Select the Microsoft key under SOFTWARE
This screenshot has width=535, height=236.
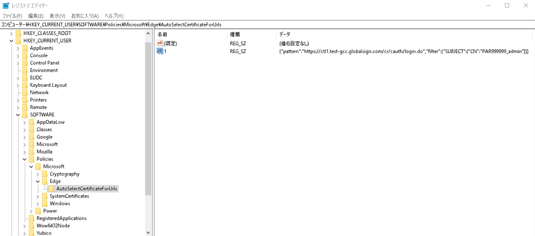47,144
